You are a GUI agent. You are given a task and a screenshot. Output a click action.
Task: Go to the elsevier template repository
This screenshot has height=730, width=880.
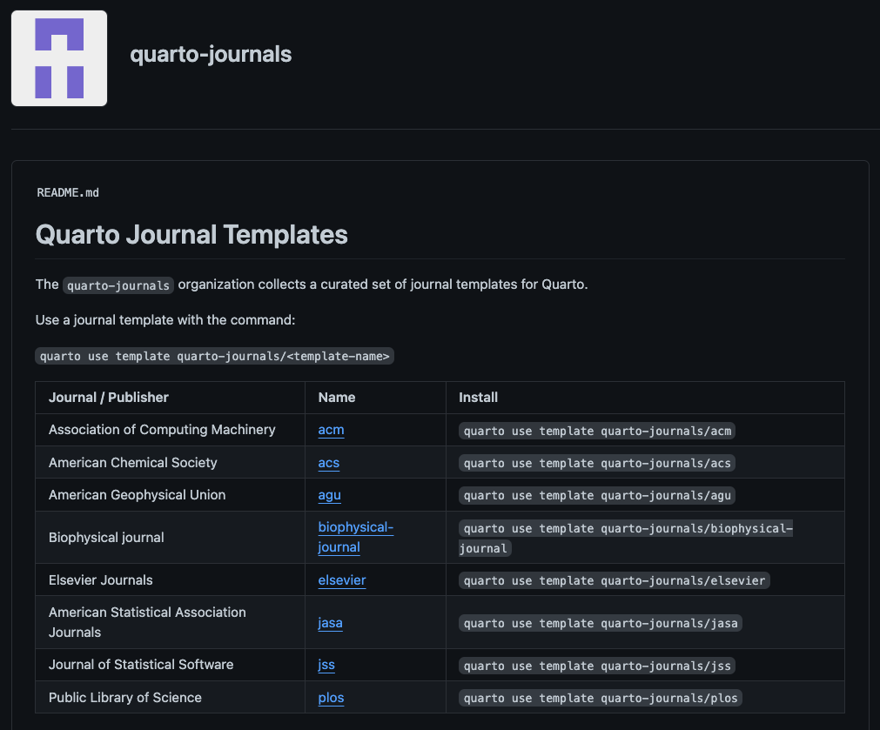341,580
